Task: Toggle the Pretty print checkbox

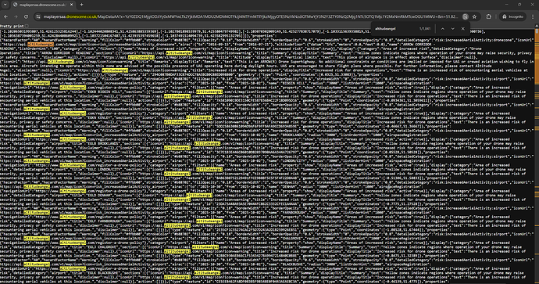Action: coord(27,26)
